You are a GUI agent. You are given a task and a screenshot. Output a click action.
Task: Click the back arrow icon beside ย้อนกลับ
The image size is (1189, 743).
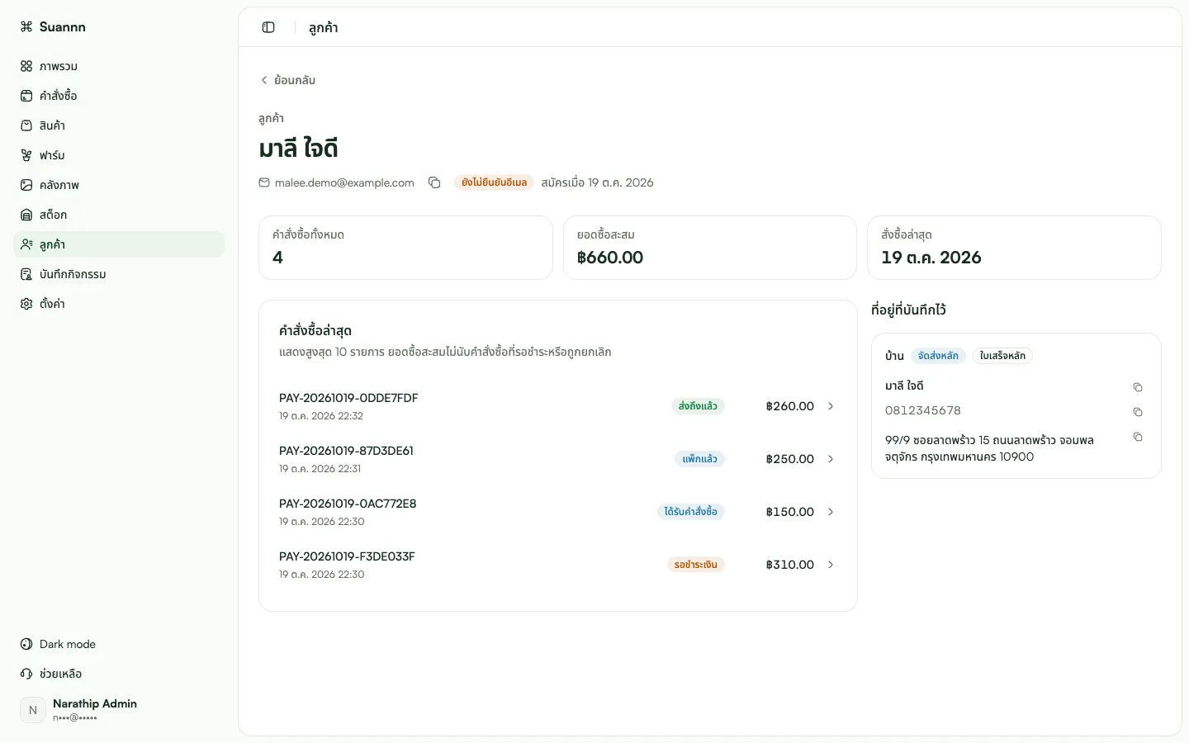click(264, 80)
